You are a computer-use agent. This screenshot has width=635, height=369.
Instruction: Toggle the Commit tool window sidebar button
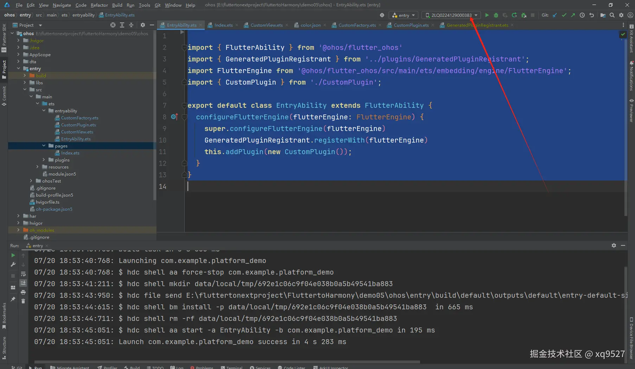point(4,96)
